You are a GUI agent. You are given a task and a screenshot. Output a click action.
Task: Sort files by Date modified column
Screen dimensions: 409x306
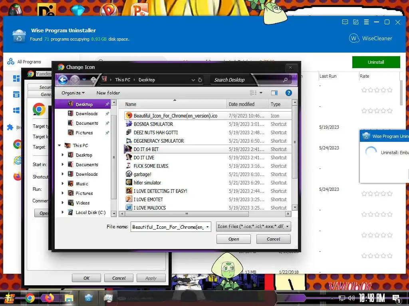247,104
